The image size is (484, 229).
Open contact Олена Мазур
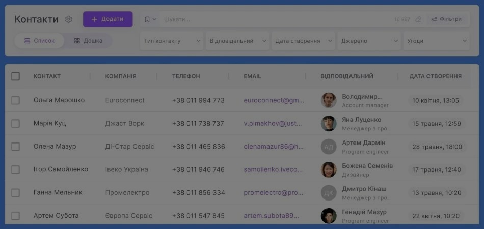55,147
